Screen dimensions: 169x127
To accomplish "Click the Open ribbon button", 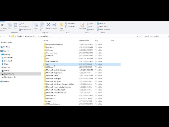I will (x=90, y=24).
